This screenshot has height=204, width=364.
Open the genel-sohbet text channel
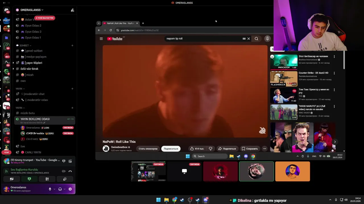tap(45, 51)
